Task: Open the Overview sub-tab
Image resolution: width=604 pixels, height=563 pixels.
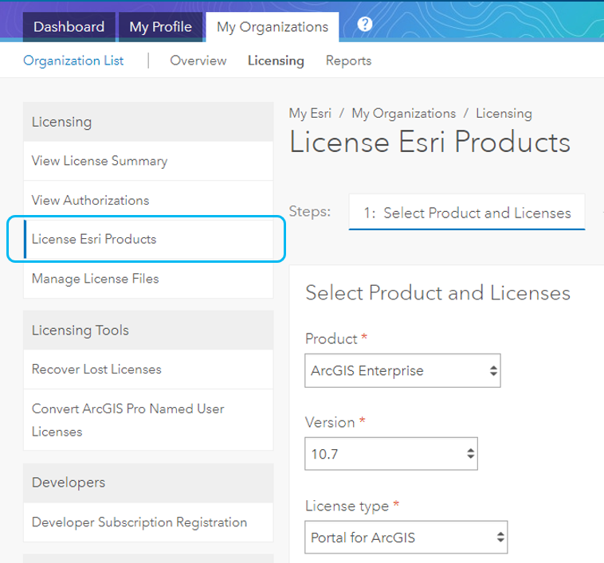Action: [198, 61]
